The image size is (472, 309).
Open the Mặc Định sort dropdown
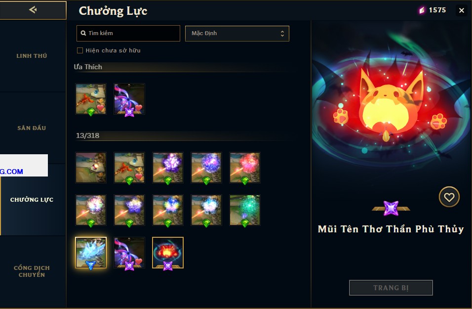237,34
